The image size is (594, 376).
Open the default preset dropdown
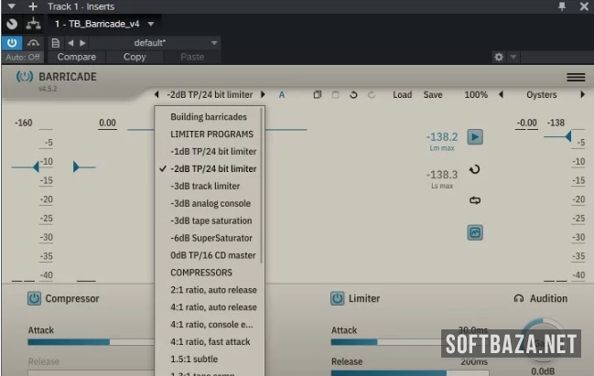coord(214,42)
